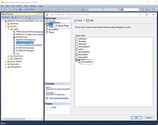Click the Script icon in Login Properties

pyautogui.click(x=75, y=20)
